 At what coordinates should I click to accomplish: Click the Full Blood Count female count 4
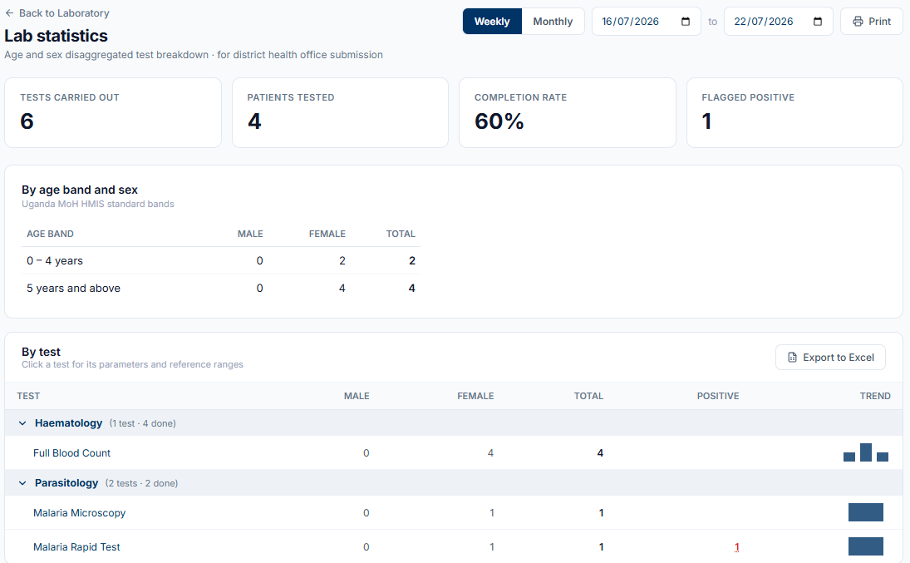click(490, 452)
